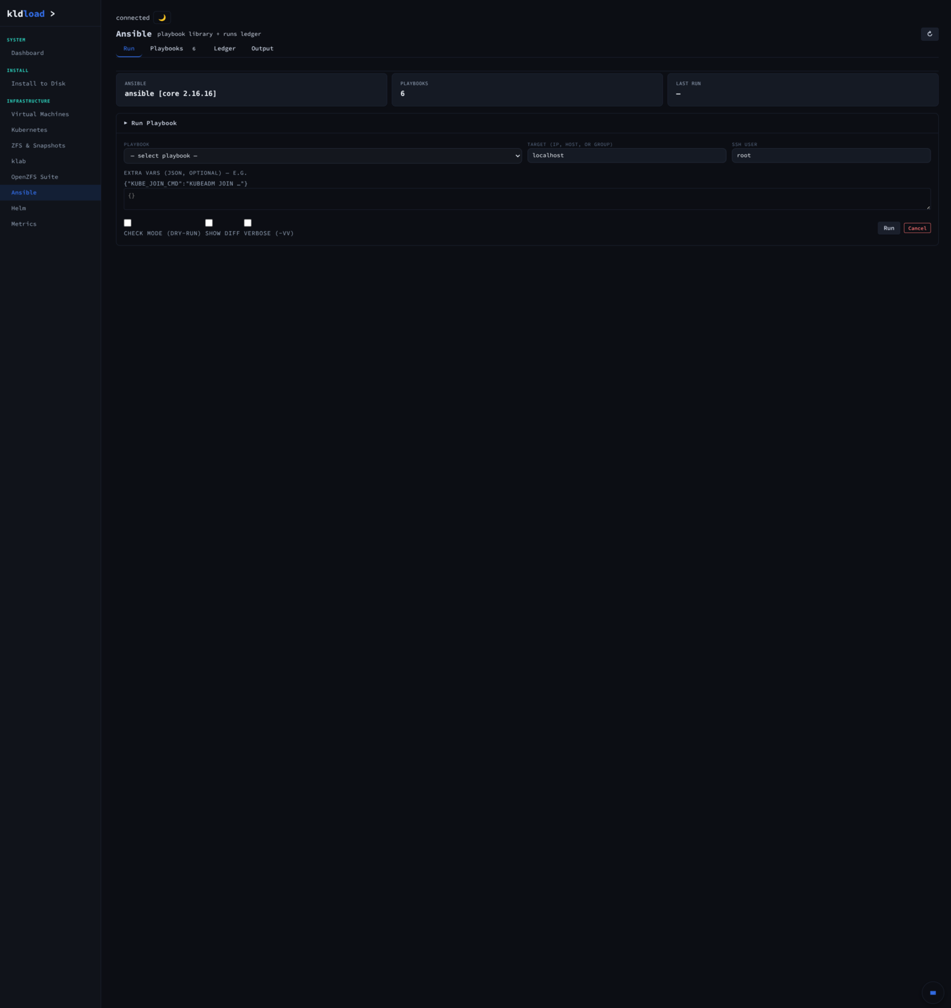Viewport: 951px width, 1008px height.
Task: Click the connected status text
Action: tap(132, 18)
